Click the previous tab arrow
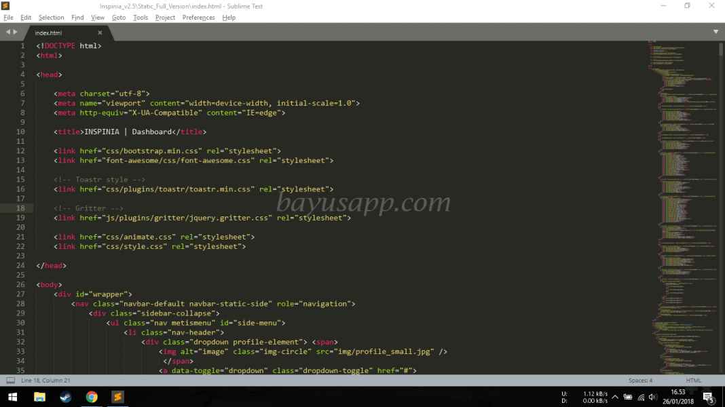 (x=8, y=32)
